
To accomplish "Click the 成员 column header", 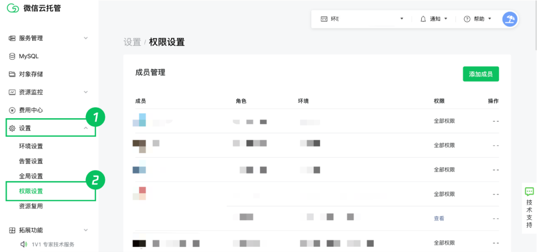I will pyautogui.click(x=141, y=101).
